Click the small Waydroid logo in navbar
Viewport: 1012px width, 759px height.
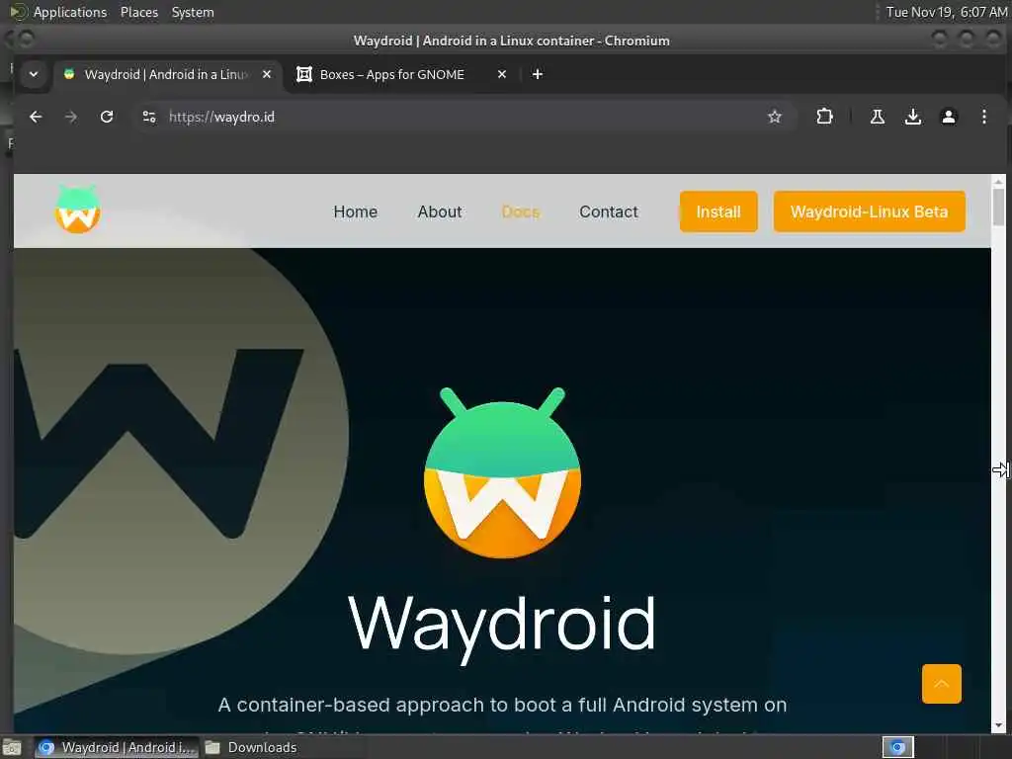pyautogui.click(x=77, y=210)
